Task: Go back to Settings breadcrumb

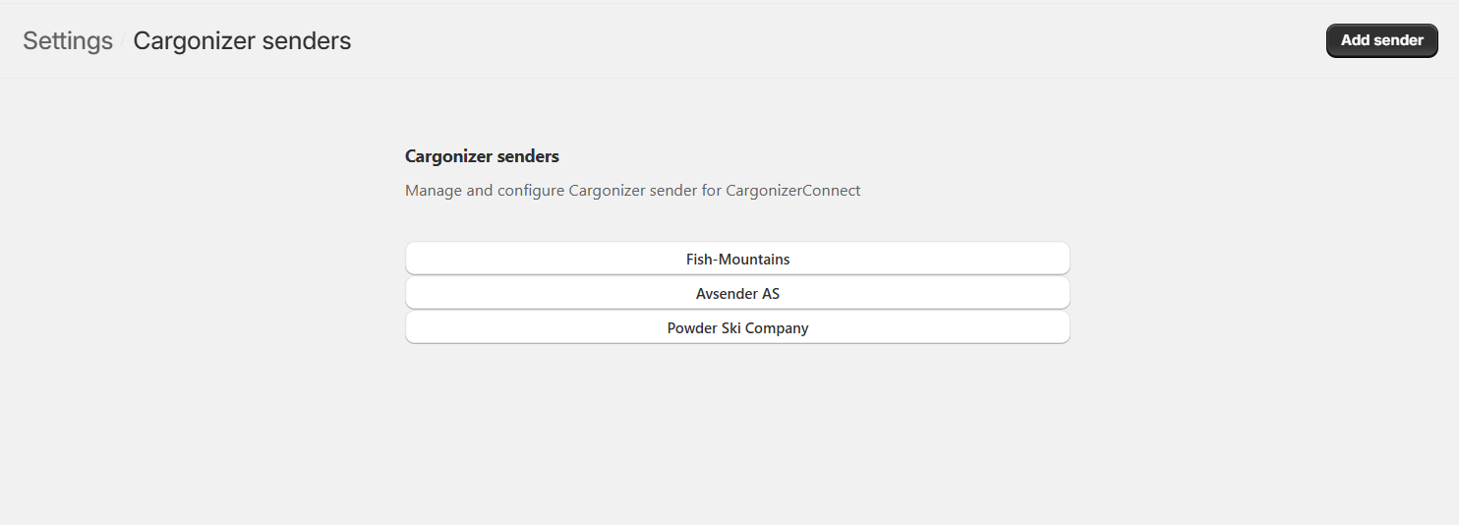Action: [x=68, y=40]
